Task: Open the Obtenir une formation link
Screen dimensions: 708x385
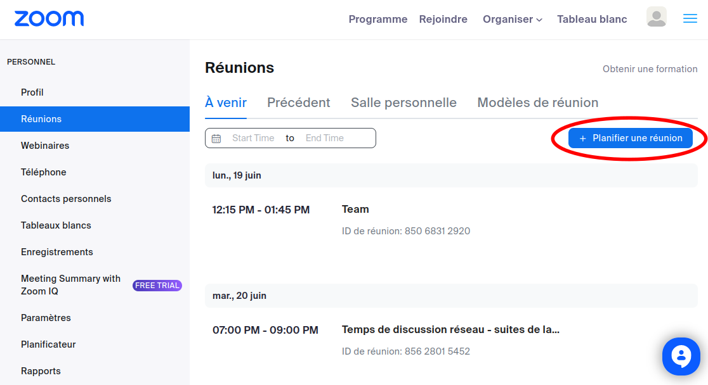Action: coord(650,68)
